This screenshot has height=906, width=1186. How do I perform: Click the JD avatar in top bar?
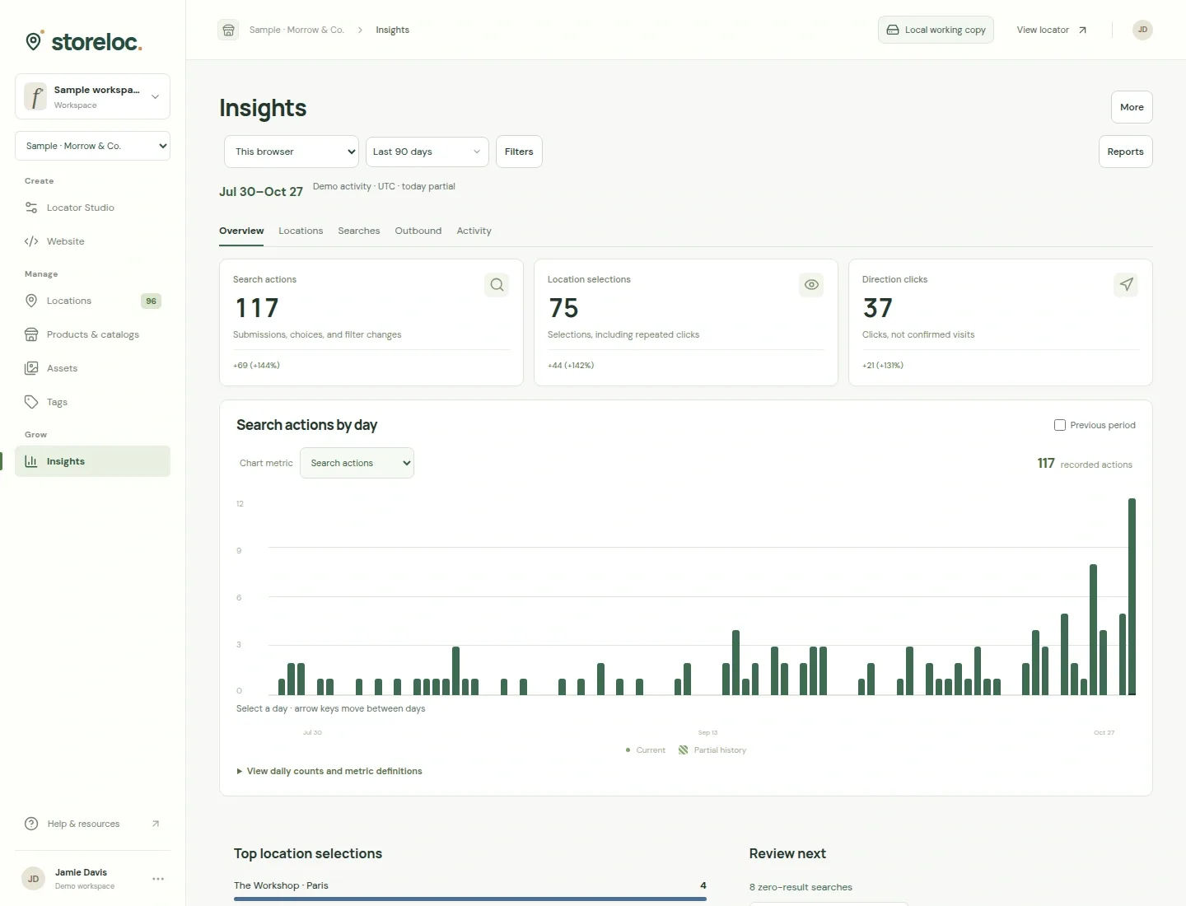pyautogui.click(x=1142, y=30)
